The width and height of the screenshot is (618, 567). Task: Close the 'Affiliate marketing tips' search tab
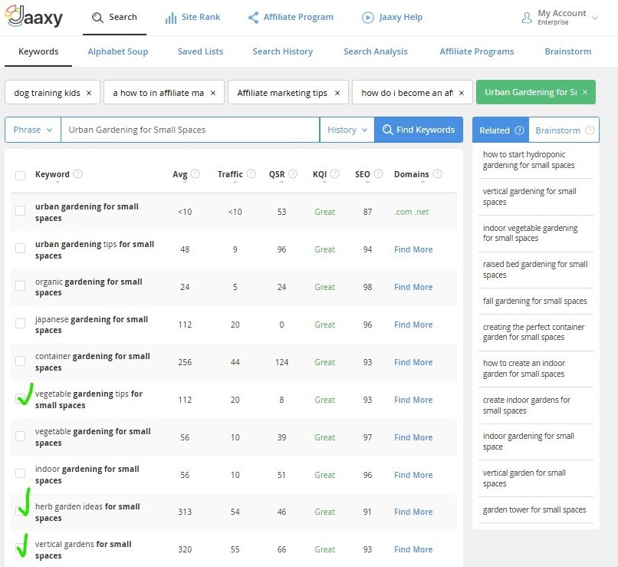[x=337, y=93]
